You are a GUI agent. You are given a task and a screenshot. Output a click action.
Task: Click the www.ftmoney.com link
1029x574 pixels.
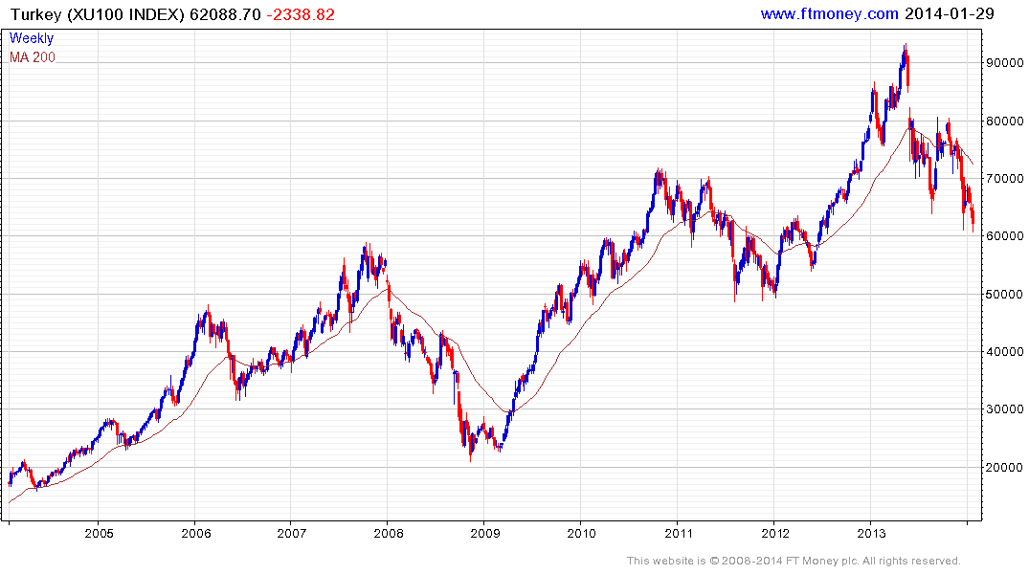[x=830, y=13]
